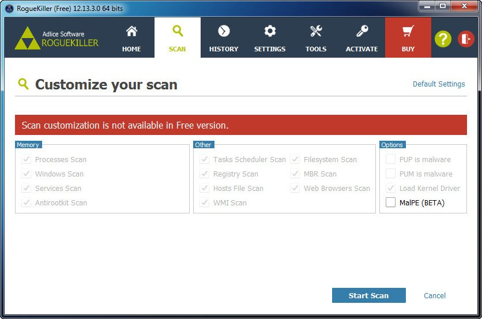The height and width of the screenshot is (319, 482).
Task: Click the RogueKiller triangle logo
Action: coord(27,38)
